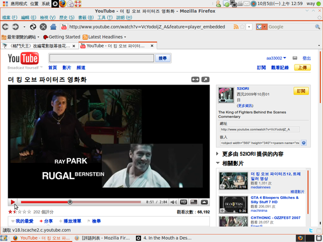The width and height of the screenshot is (323, 242).
Task: Click the 登出 sign out link
Action: click(306, 58)
